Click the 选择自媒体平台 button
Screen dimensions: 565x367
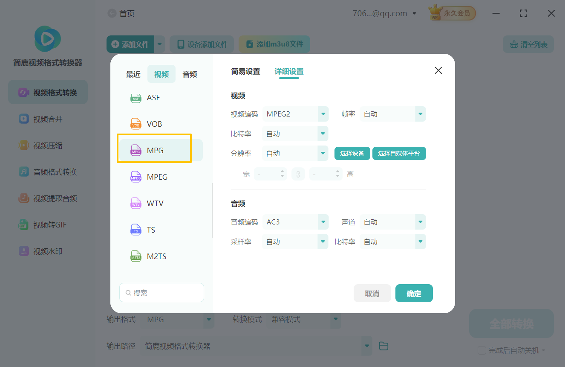tap(399, 153)
